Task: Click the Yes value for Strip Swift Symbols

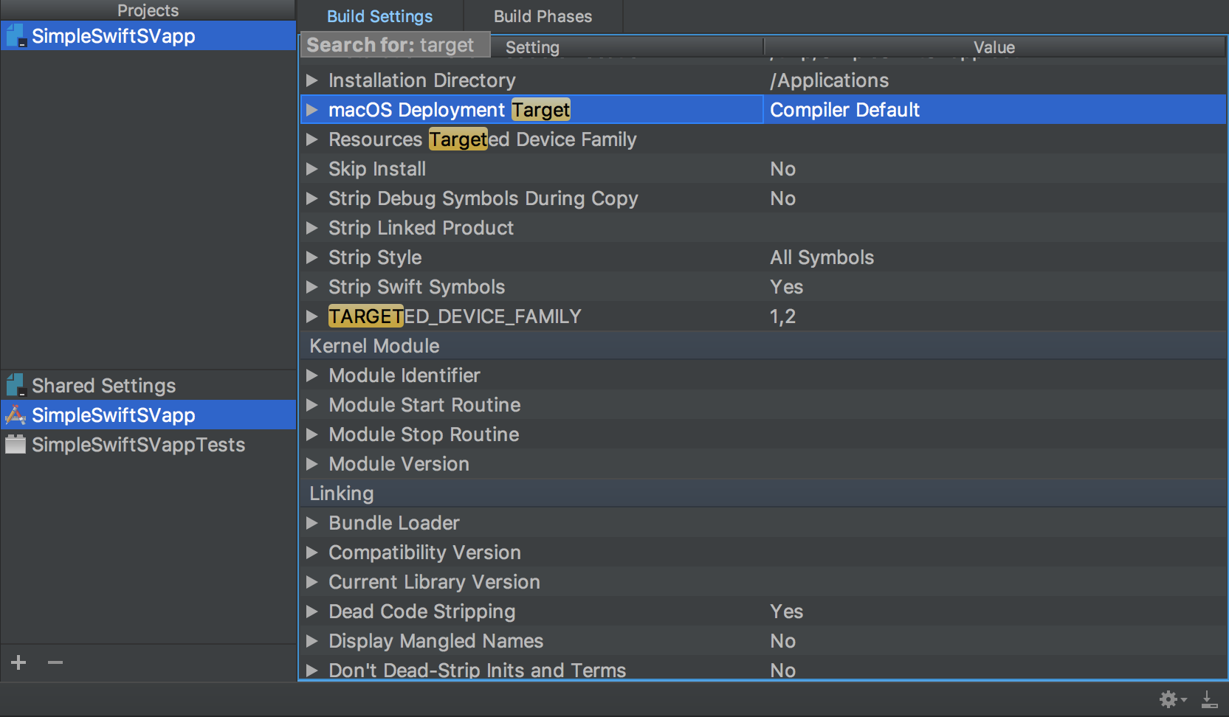Action: 786,287
